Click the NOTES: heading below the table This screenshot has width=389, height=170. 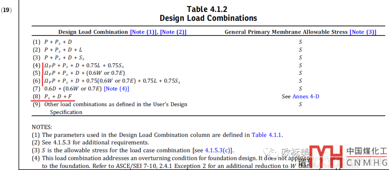[42, 127]
